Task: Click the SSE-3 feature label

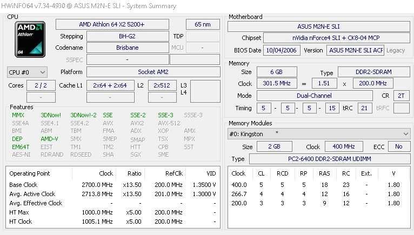Action: coord(165,115)
